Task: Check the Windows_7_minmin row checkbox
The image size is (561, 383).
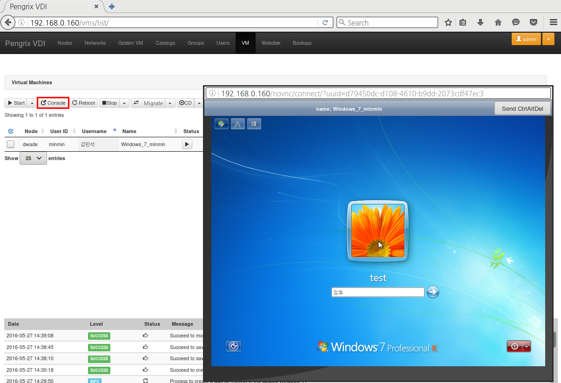Action: click(11, 144)
